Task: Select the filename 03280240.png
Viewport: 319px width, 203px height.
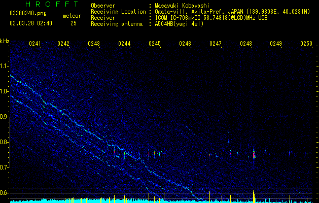Action: click(x=28, y=13)
